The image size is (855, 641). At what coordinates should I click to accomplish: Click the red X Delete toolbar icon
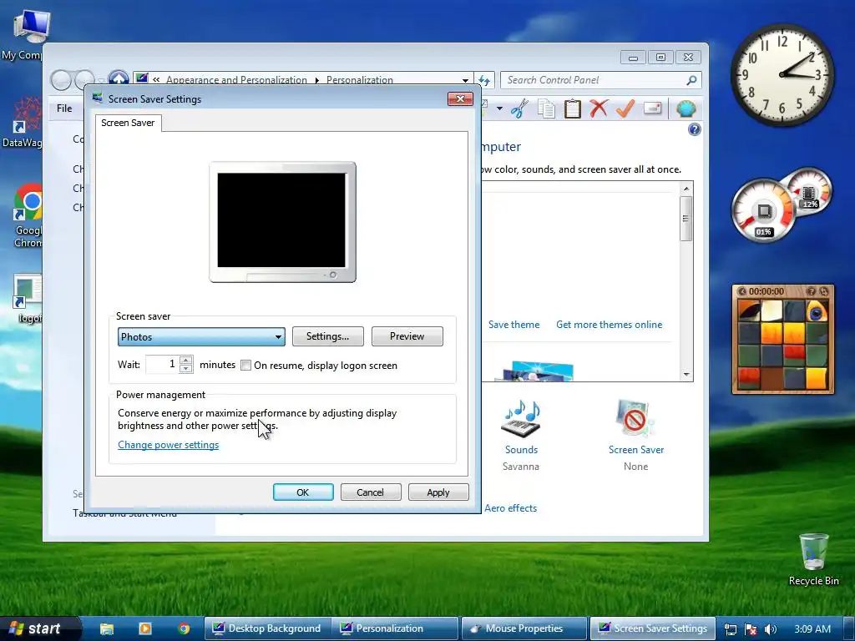[598, 108]
